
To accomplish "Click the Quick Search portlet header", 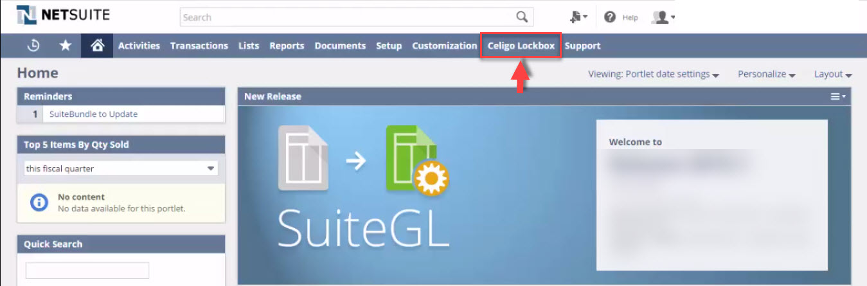I will tap(121, 244).
